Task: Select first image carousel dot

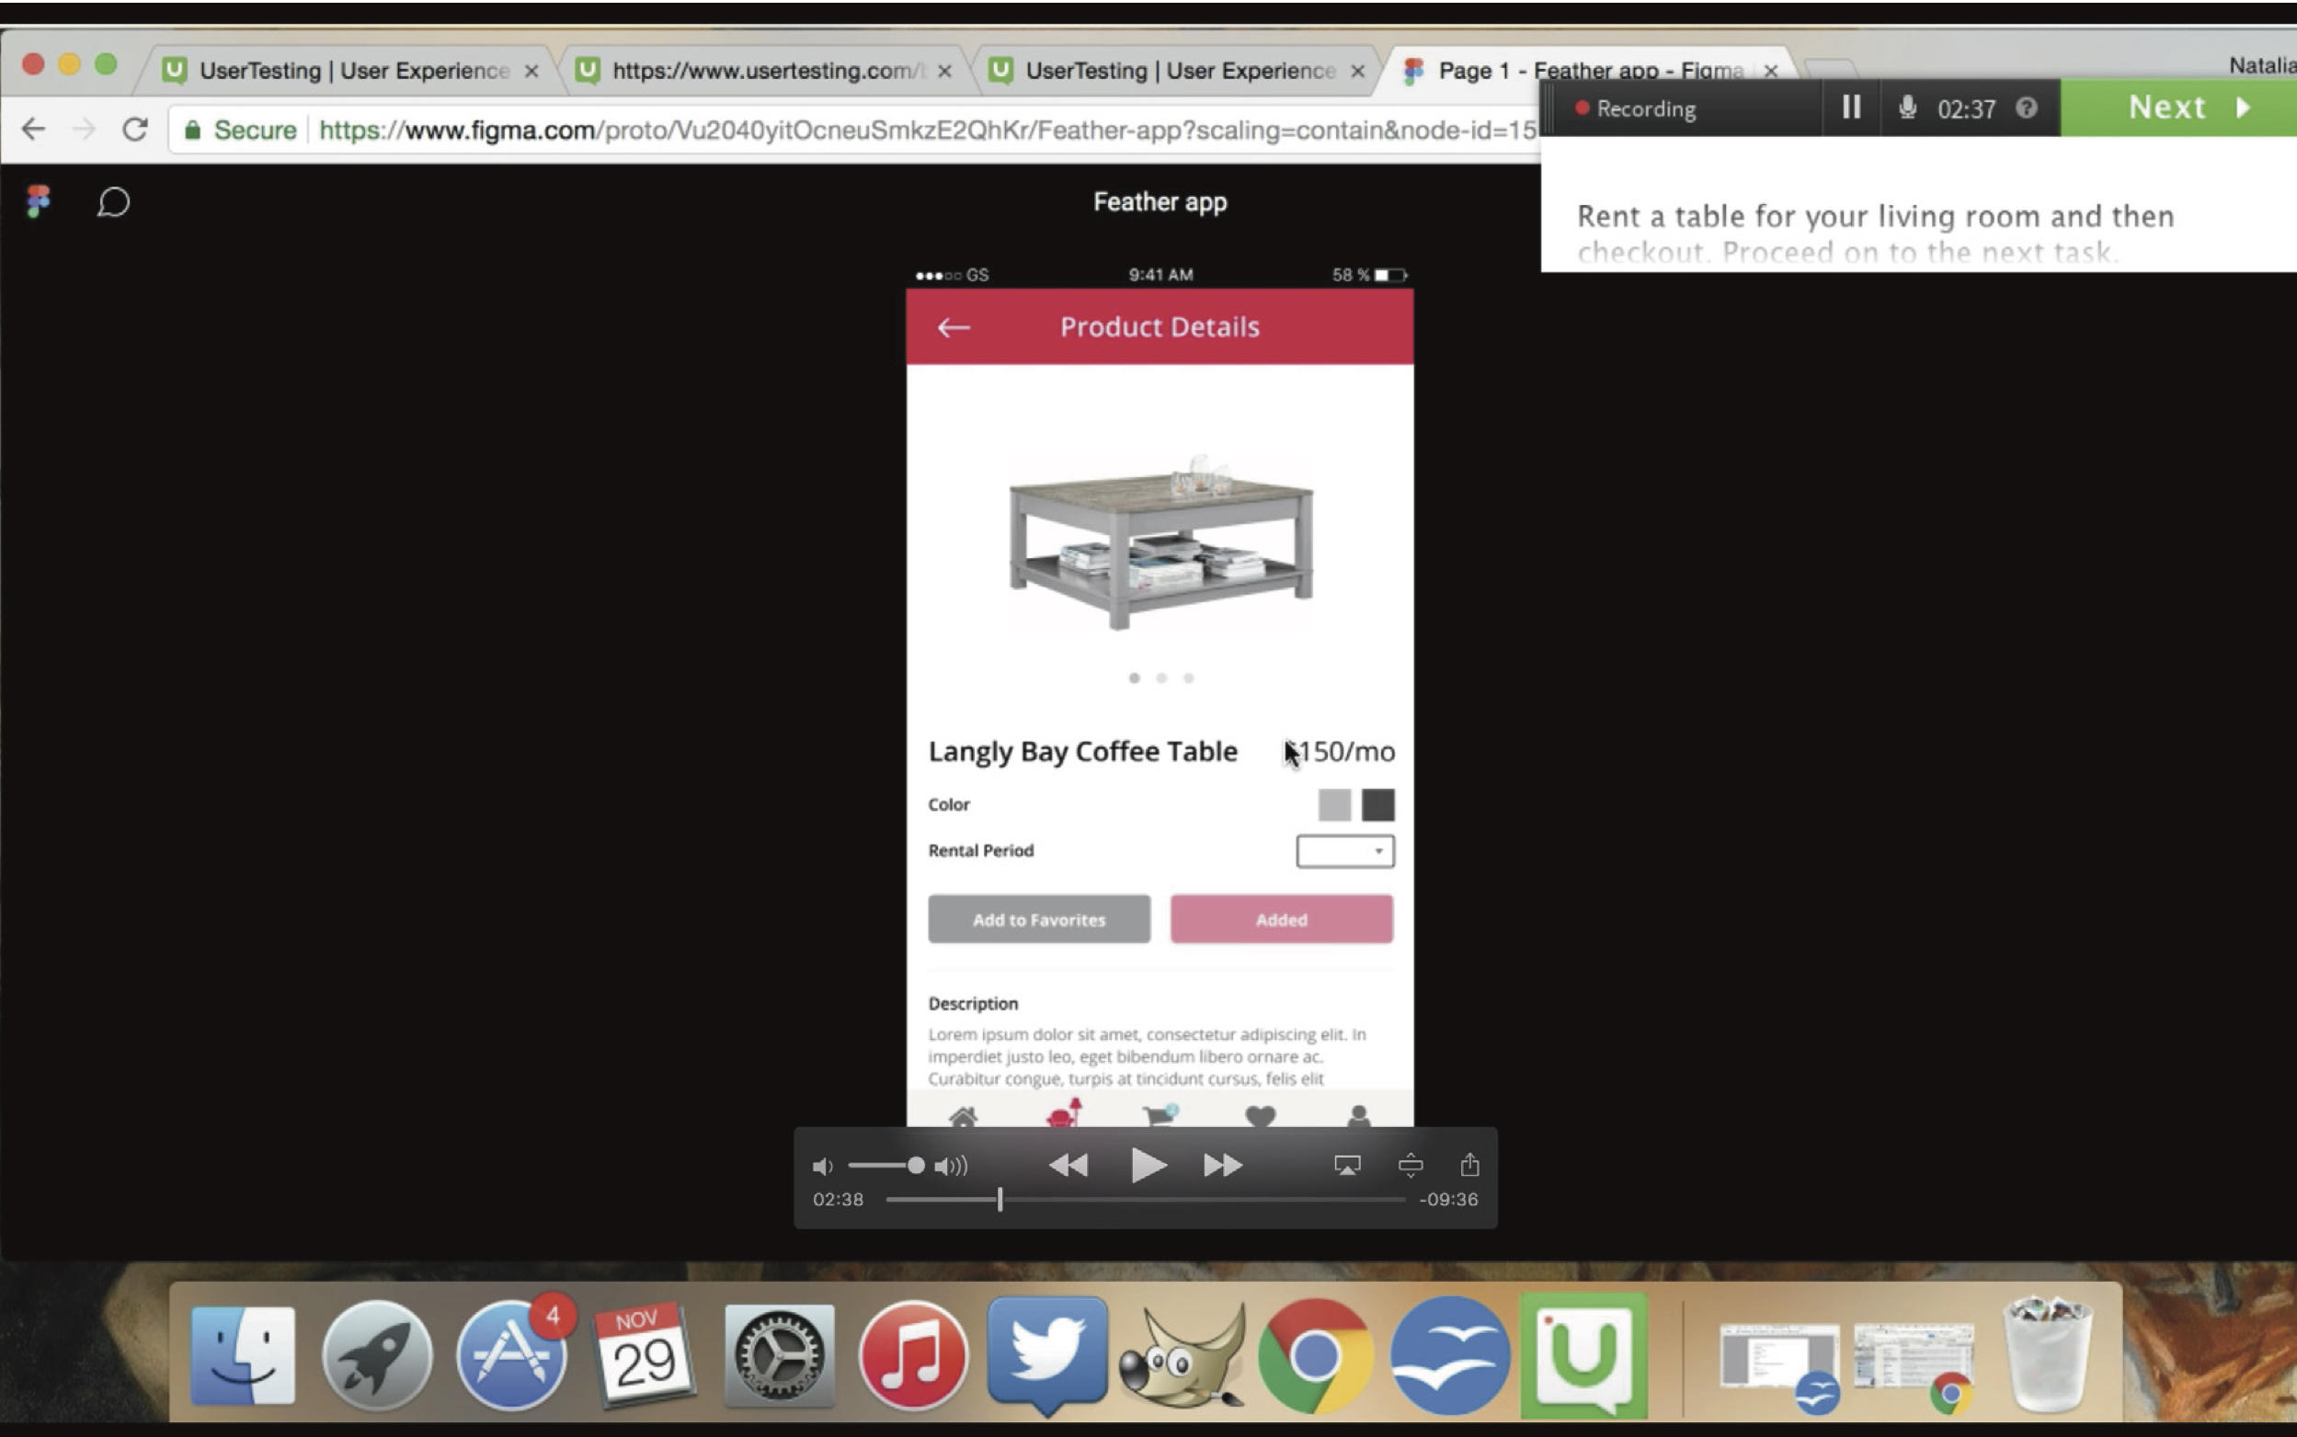Action: pyautogui.click(x=1134, y=678)
